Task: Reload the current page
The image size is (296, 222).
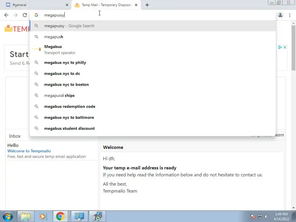Action: coord(25,15)
